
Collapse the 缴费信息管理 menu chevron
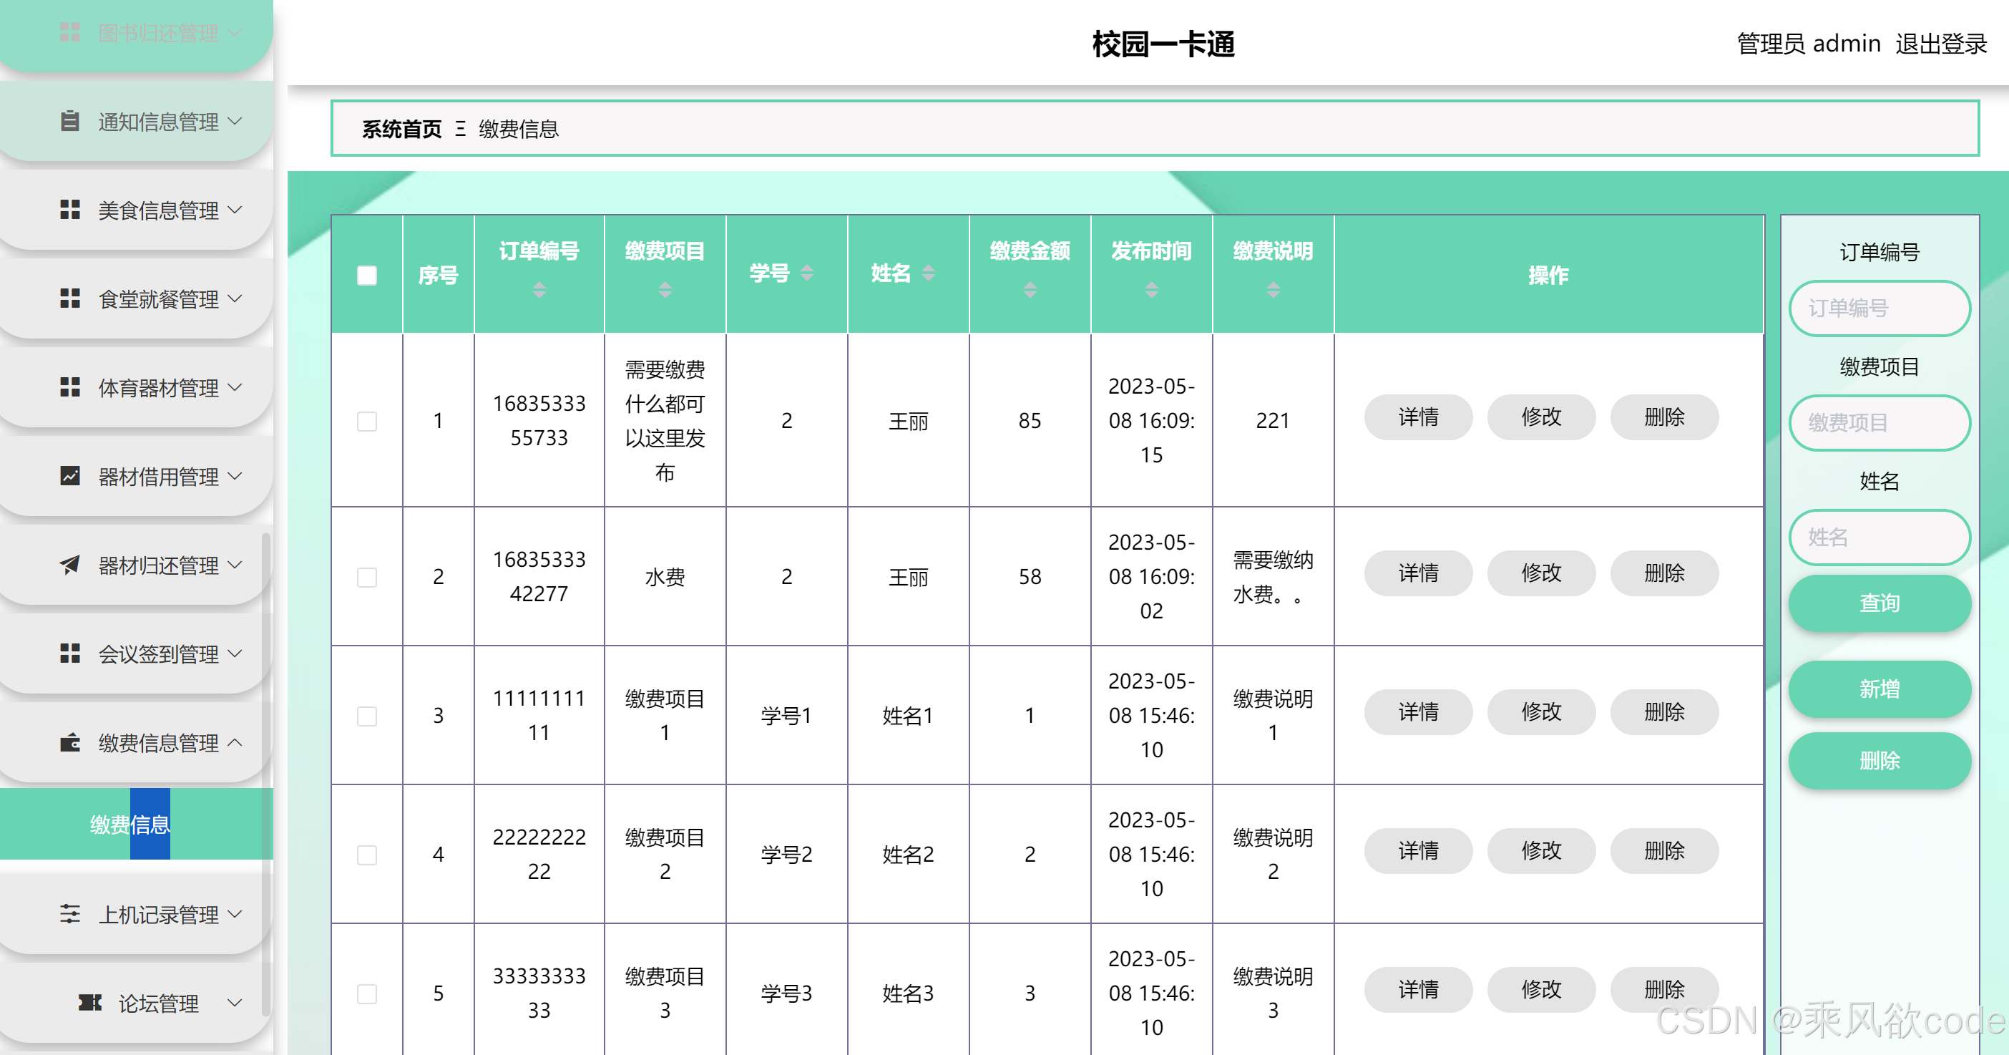tap(235, 742)
